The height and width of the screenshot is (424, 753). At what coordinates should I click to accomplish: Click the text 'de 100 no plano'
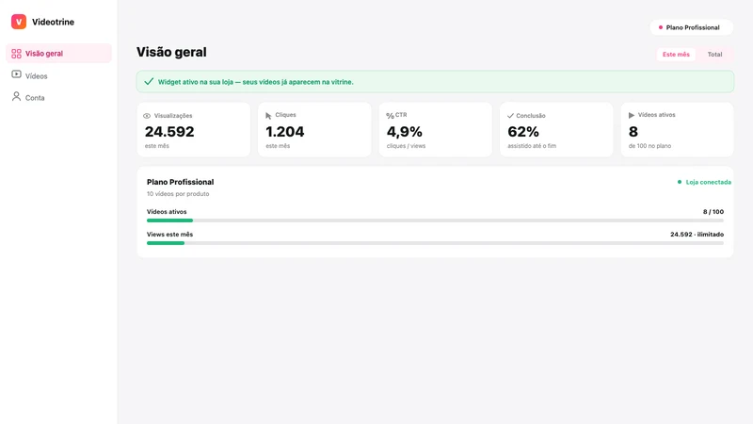click(x=649, y=146)
